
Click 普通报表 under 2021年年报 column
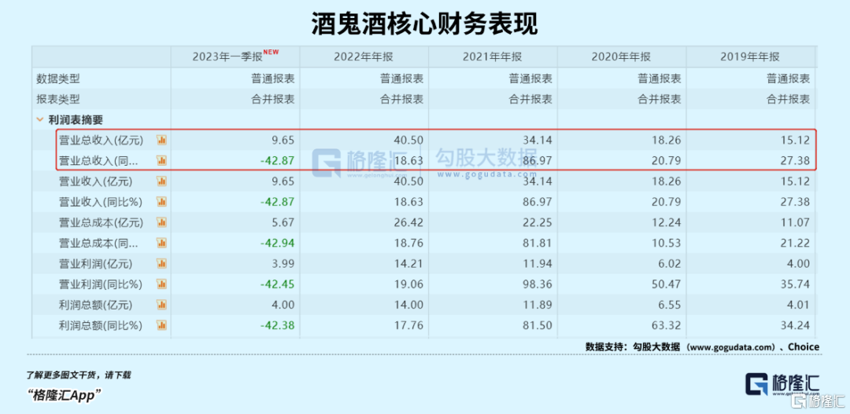(530, 79)
